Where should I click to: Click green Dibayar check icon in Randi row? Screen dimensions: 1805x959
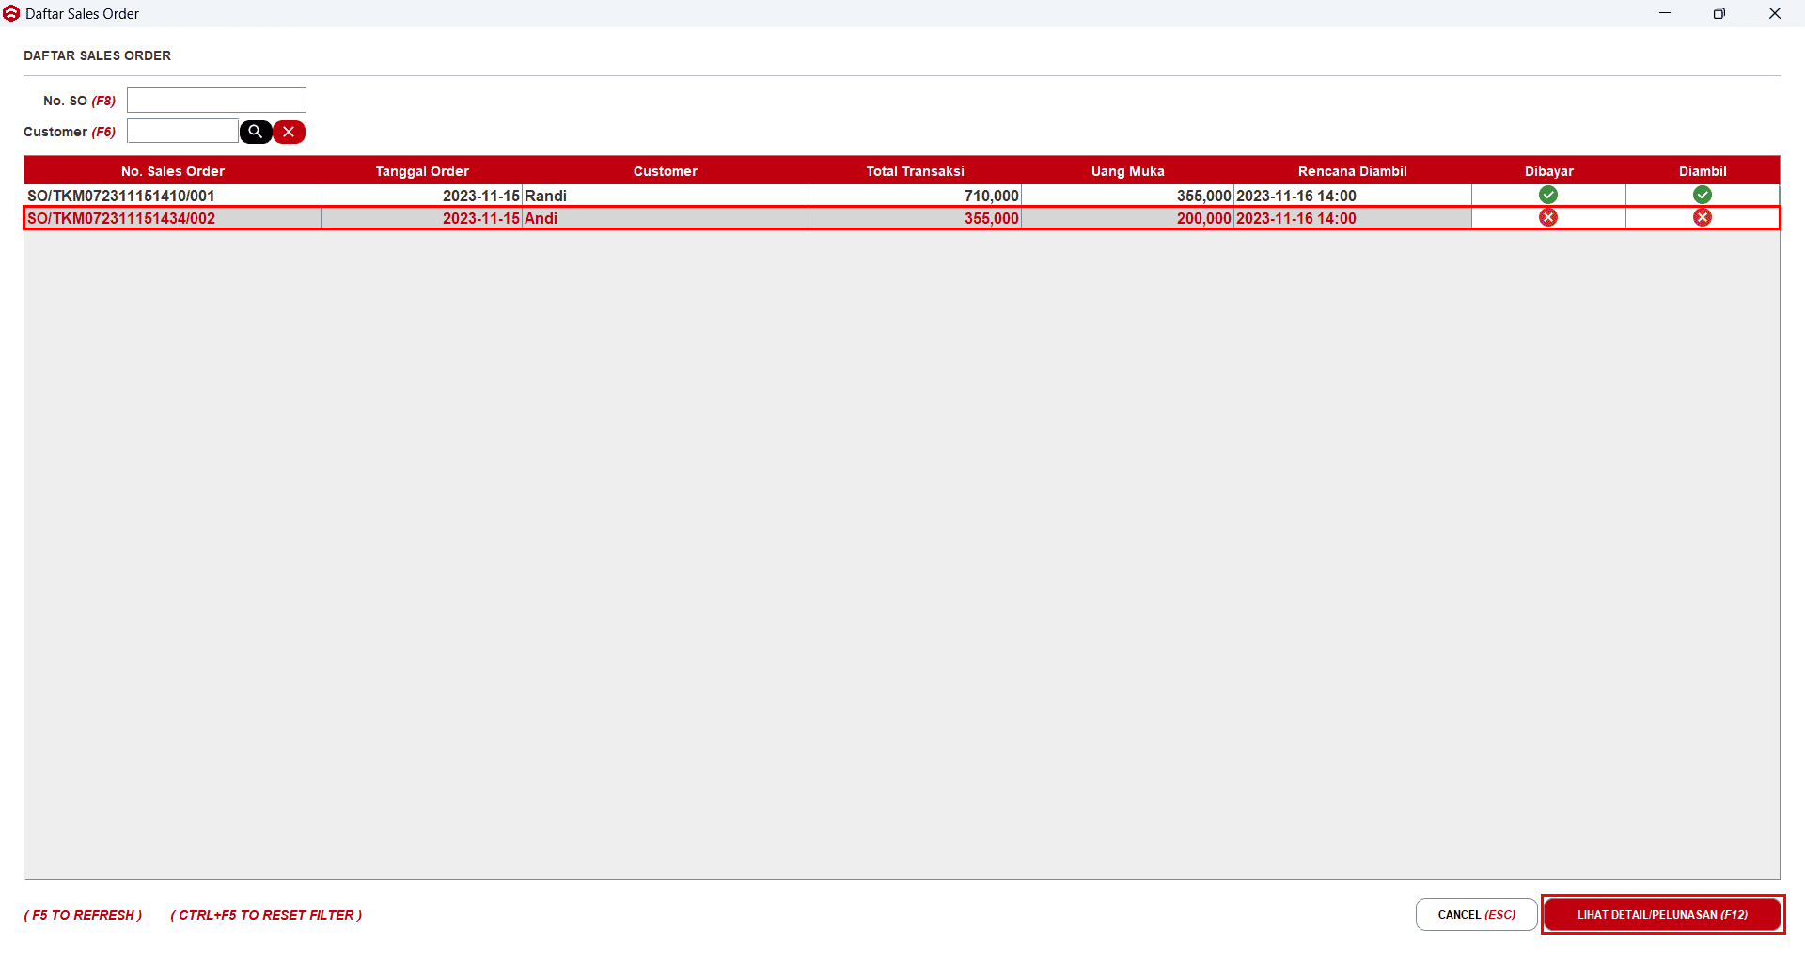1548,195
